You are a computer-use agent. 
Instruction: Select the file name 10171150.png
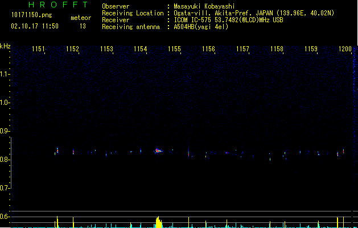31,15
